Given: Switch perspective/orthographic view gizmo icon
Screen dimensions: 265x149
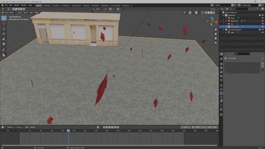Looking at the screenshot, I should (x=216, y=43).
